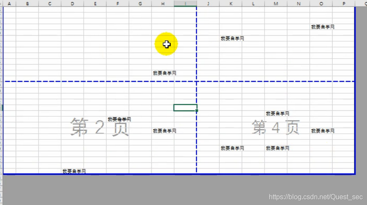Select column H header
The height and width of the screenshot is (205, 367).
(x=163, y=3)
